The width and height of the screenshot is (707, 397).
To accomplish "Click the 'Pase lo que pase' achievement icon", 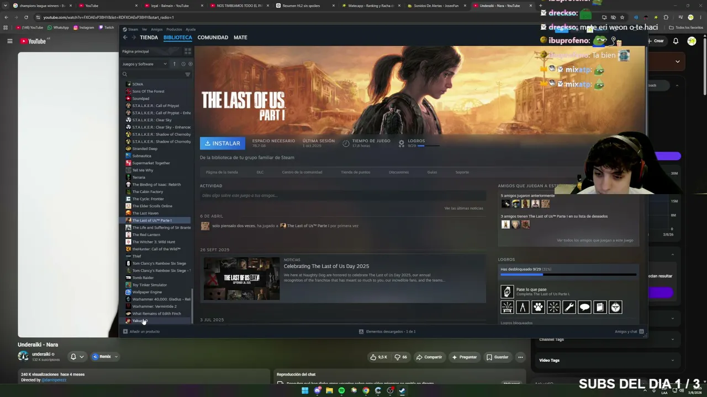I will point(507,291).
